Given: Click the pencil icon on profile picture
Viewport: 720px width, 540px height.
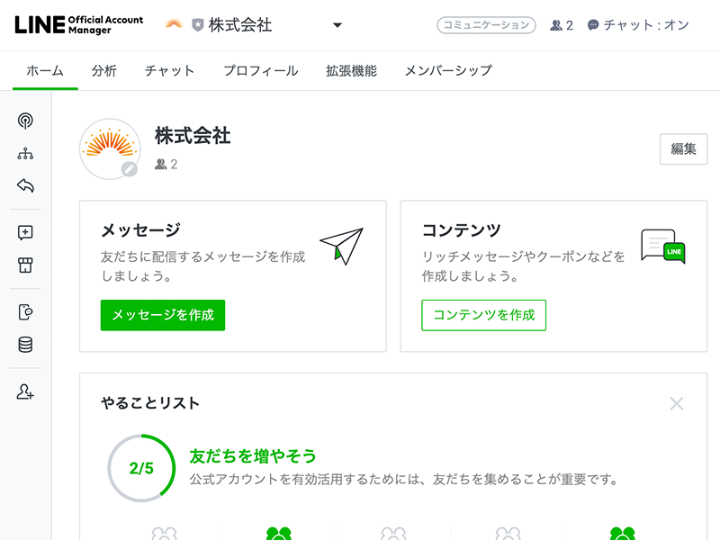Looking at the screenshot, I should click(x=130, y=169).
